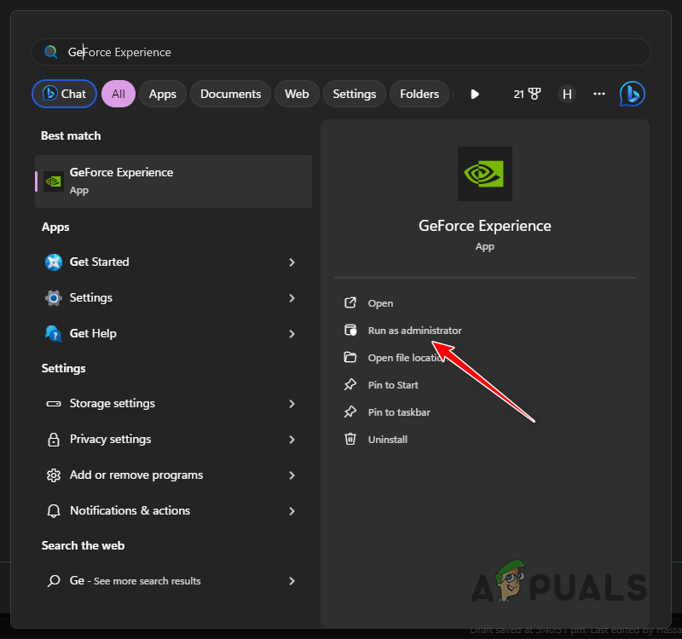Click the Uninstall trash icon
This screenshot has width=682, height=639.
[x=350, y=439]
